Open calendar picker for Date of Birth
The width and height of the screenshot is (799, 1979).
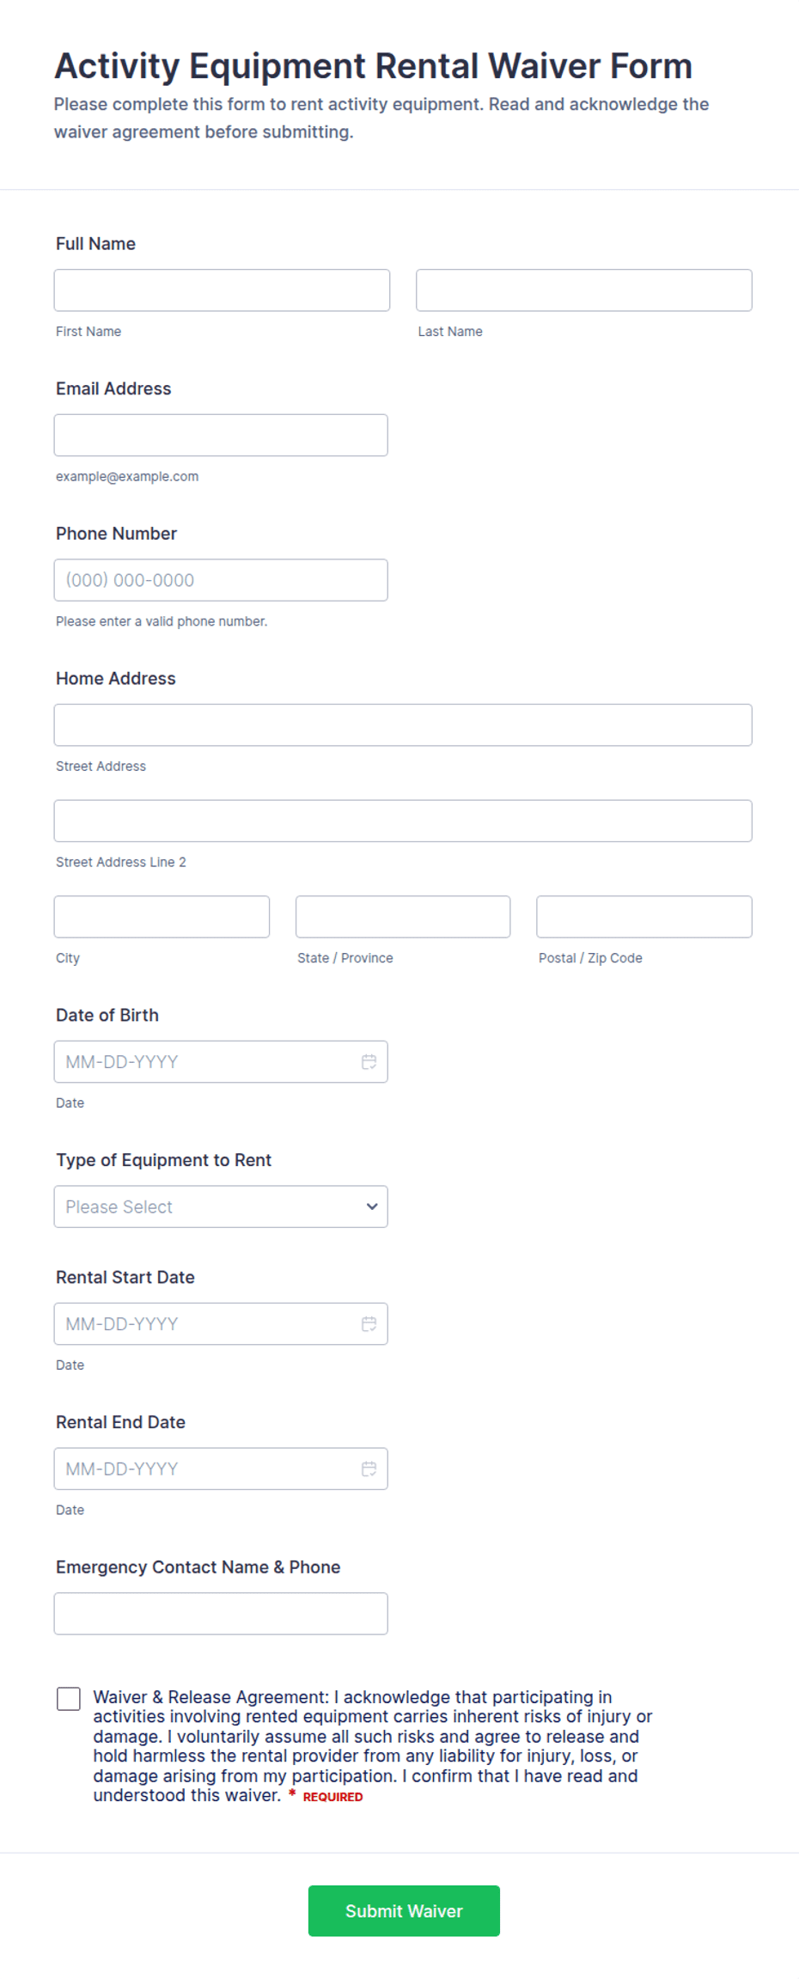pyautogui.click(x=369, y=1062)
